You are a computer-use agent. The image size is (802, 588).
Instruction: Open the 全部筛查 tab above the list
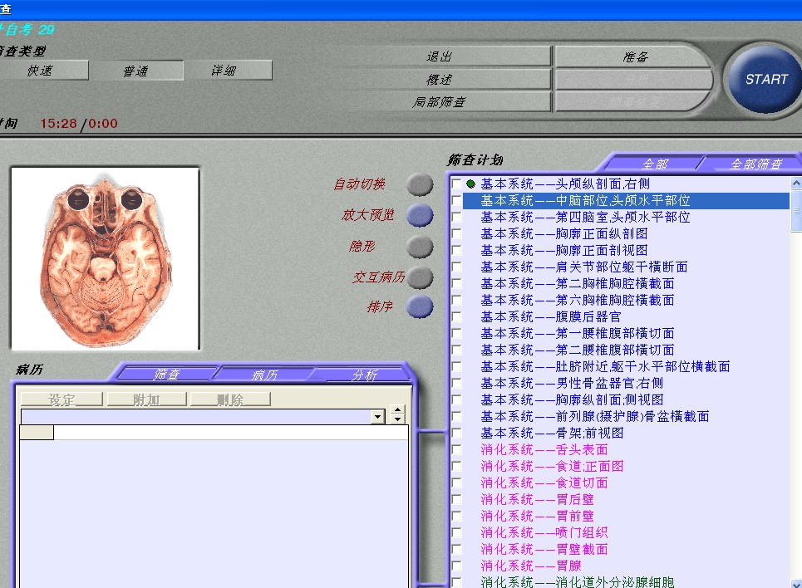click(x=755, y=164)
